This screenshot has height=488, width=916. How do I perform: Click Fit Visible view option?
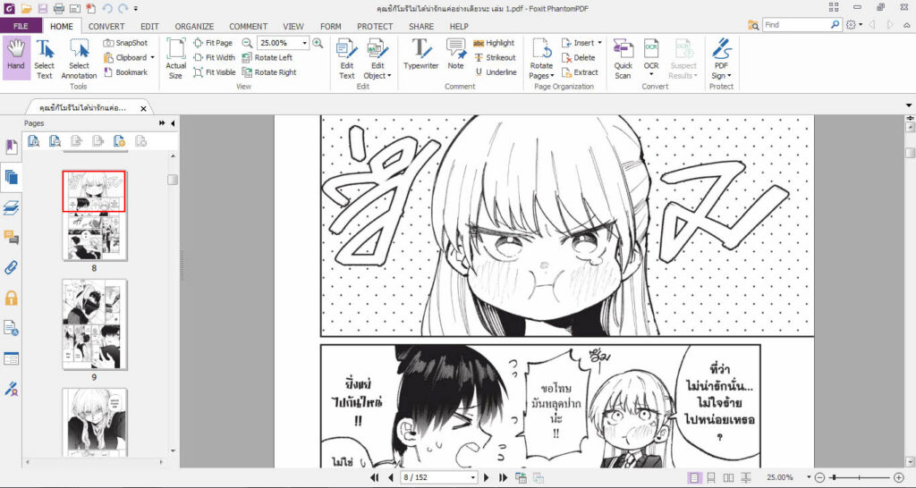215,72
